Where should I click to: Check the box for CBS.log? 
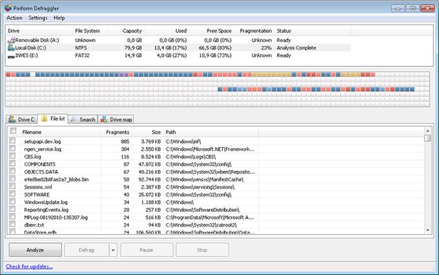tap(12, 155)
